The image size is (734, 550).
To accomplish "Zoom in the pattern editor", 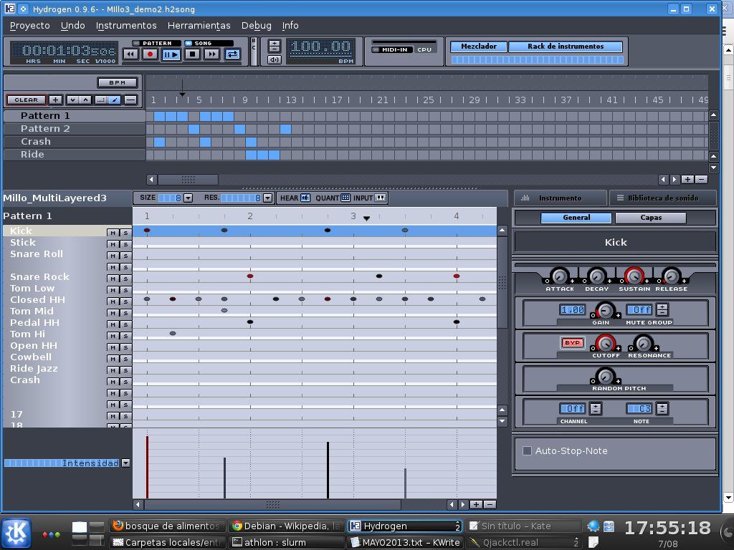I will point(476,504).
